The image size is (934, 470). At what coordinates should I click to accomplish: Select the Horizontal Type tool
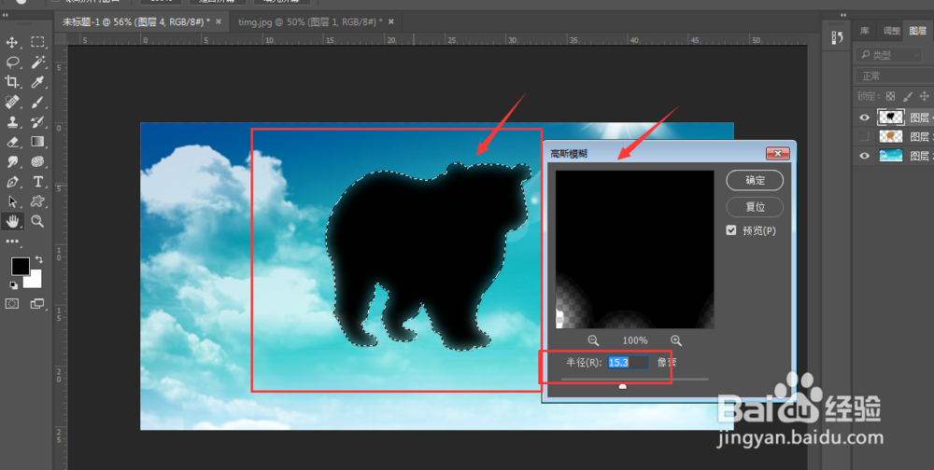(37, 182)
